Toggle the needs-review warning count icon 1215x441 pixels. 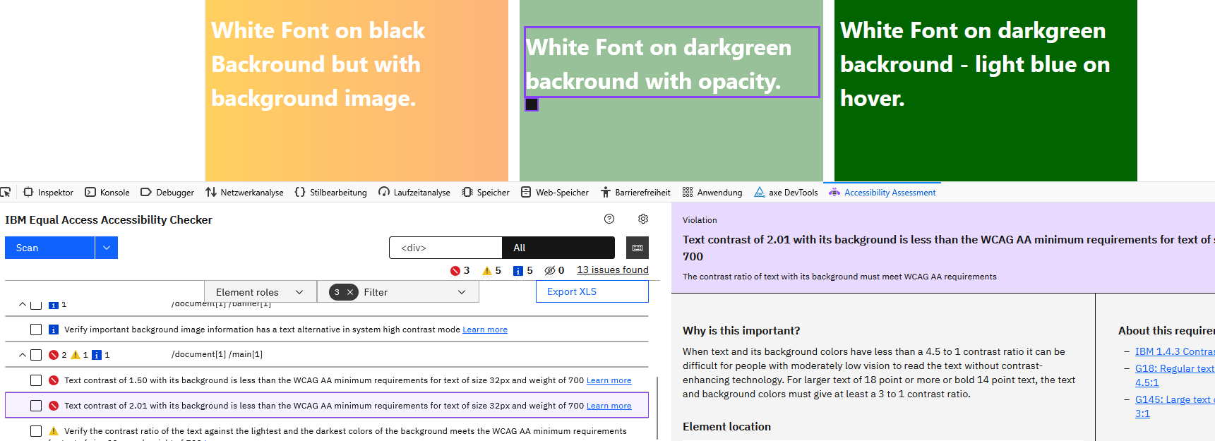pyautogui.click(x=486, y=271)
